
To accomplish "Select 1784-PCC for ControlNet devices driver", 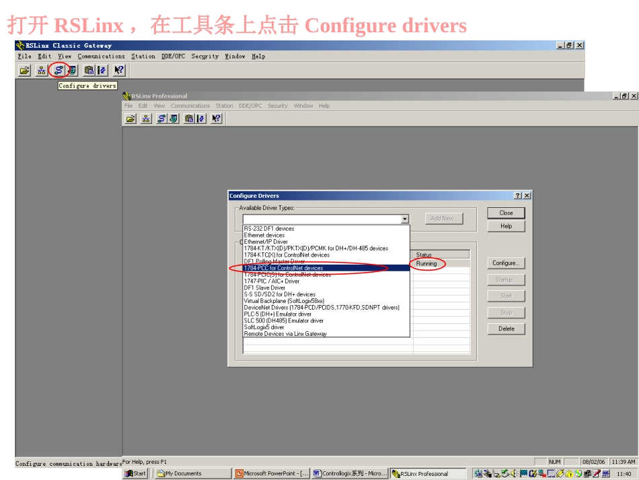I will click(x=283, y=268).
